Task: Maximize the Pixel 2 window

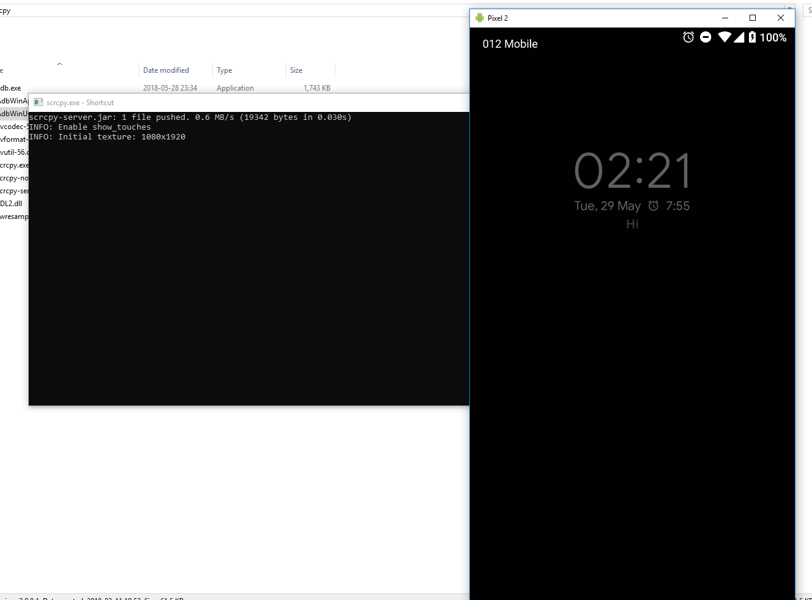Action: 753,18
